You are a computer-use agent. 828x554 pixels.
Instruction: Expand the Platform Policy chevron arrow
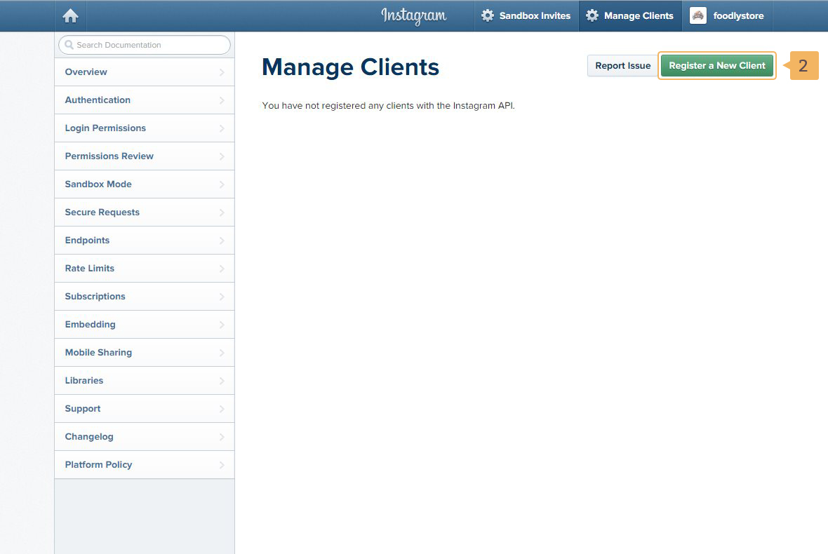click(222, 465)
